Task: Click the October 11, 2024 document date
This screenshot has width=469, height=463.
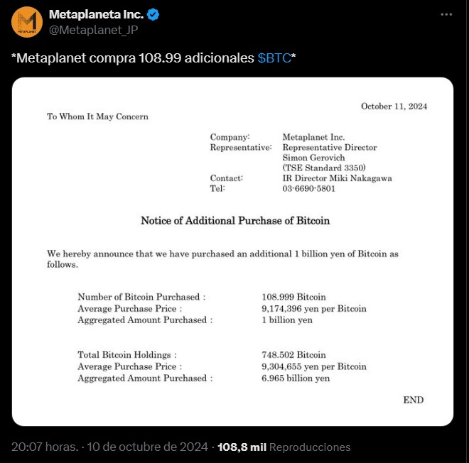Action: [x=394, y=106]
